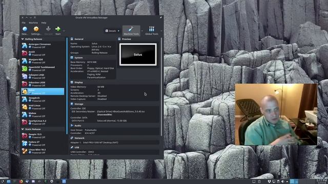
Task: Open Firefox from the taskbar
Action: point(20,181)
